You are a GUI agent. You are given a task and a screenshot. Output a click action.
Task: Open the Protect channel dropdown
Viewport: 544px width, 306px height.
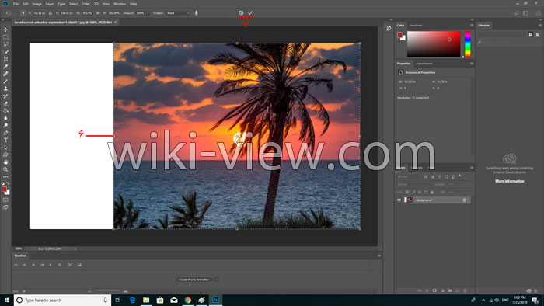(x=178, y=13)
